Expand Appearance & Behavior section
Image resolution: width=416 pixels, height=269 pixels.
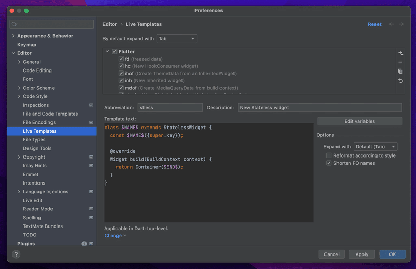[14, 36]
